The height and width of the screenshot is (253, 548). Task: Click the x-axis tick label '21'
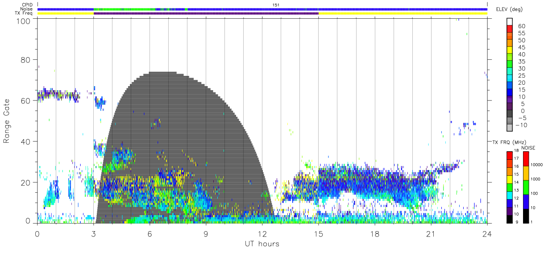click(431, 234)
